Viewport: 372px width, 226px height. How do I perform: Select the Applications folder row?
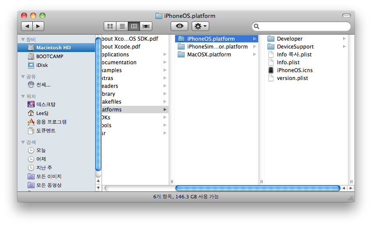click(135, 55)
